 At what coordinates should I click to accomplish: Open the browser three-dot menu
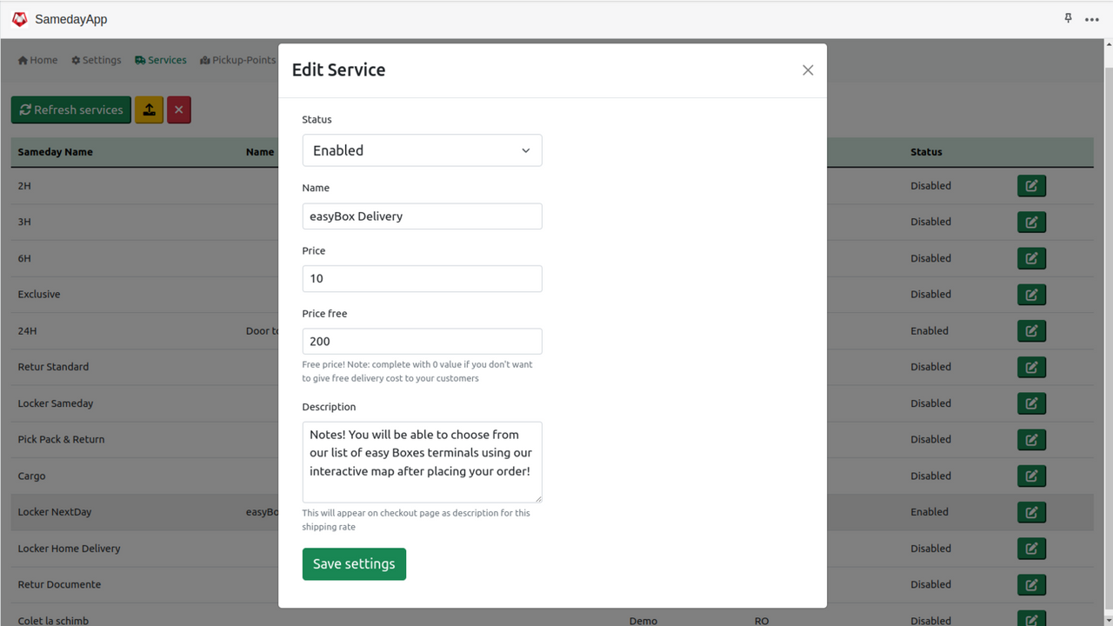click(1092, 18)
